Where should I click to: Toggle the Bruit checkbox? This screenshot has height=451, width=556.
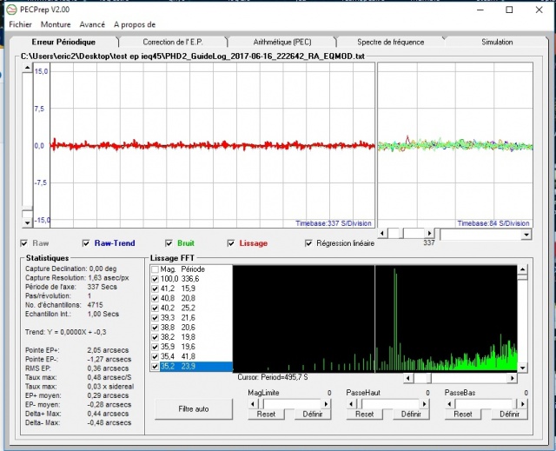click(169, 243)
